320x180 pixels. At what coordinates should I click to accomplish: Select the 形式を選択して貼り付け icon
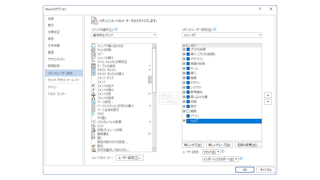tap(93, 150)
